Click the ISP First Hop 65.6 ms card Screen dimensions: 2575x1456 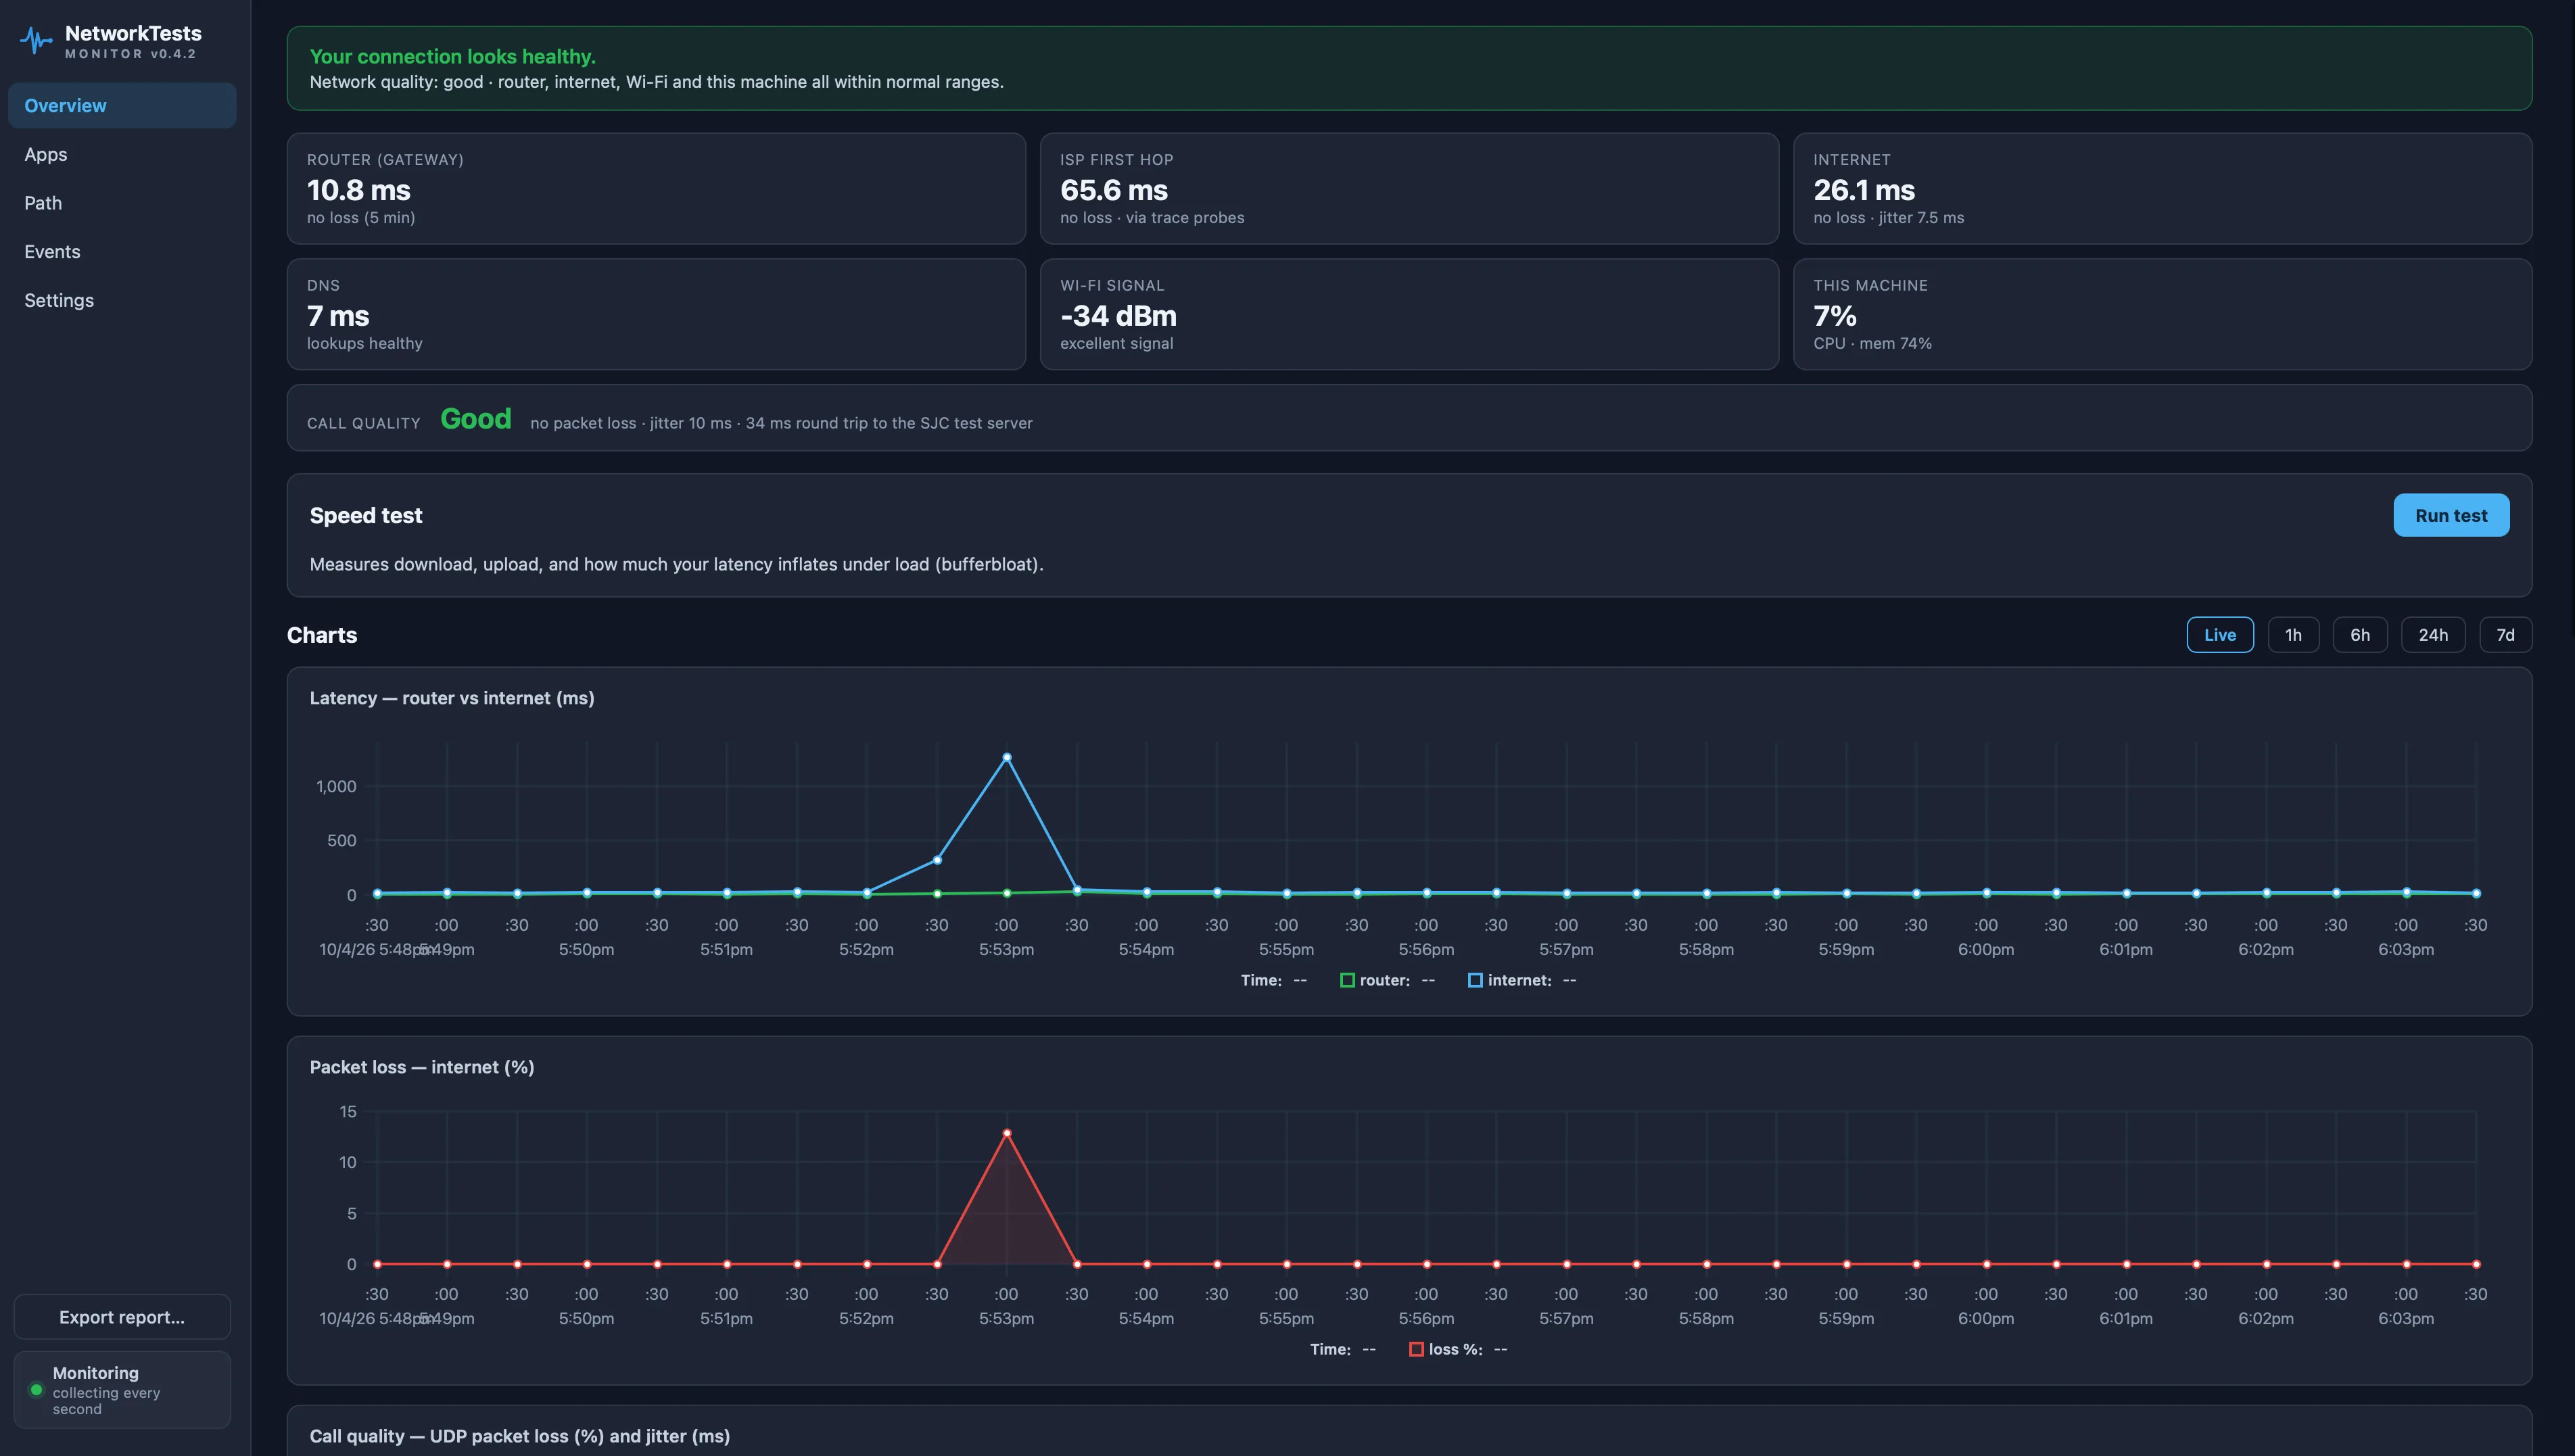[1409, 189]
